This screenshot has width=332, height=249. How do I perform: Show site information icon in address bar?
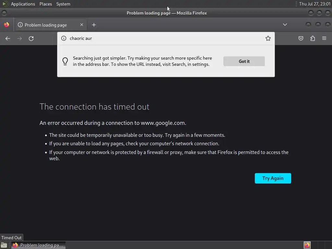tap(64, 38)
